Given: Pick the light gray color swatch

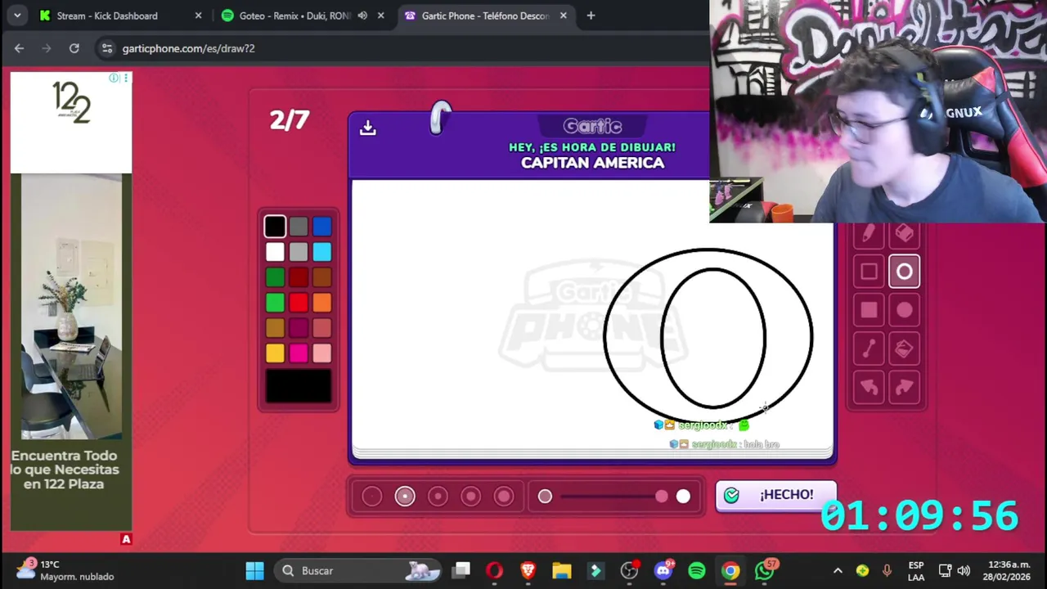Looking at the screenshot, I should [299, 252].
